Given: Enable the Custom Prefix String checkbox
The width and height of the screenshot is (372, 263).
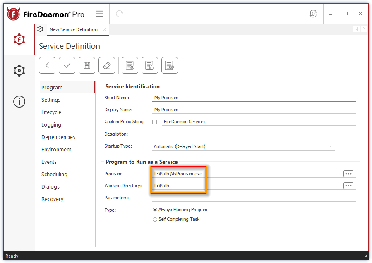Looking at the screenshot, I should [154, 121].
